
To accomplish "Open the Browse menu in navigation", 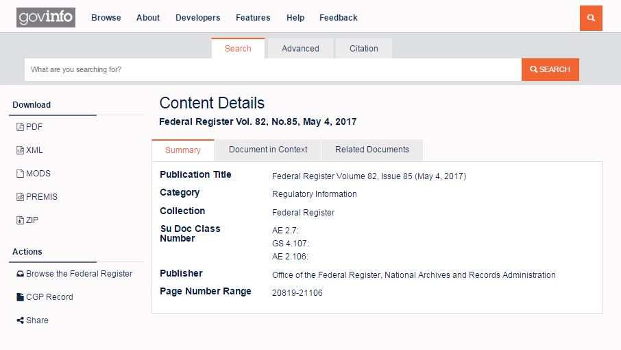I will click(106, 18).
